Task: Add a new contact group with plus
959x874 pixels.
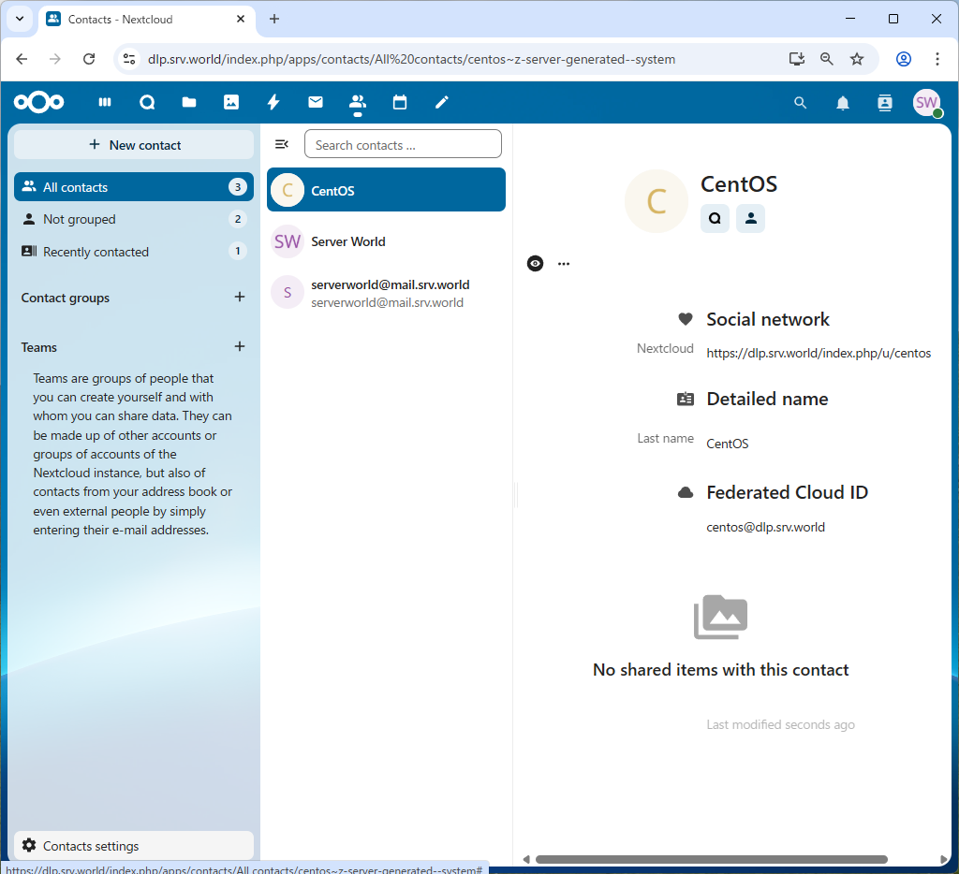Action: click(240, 297)
